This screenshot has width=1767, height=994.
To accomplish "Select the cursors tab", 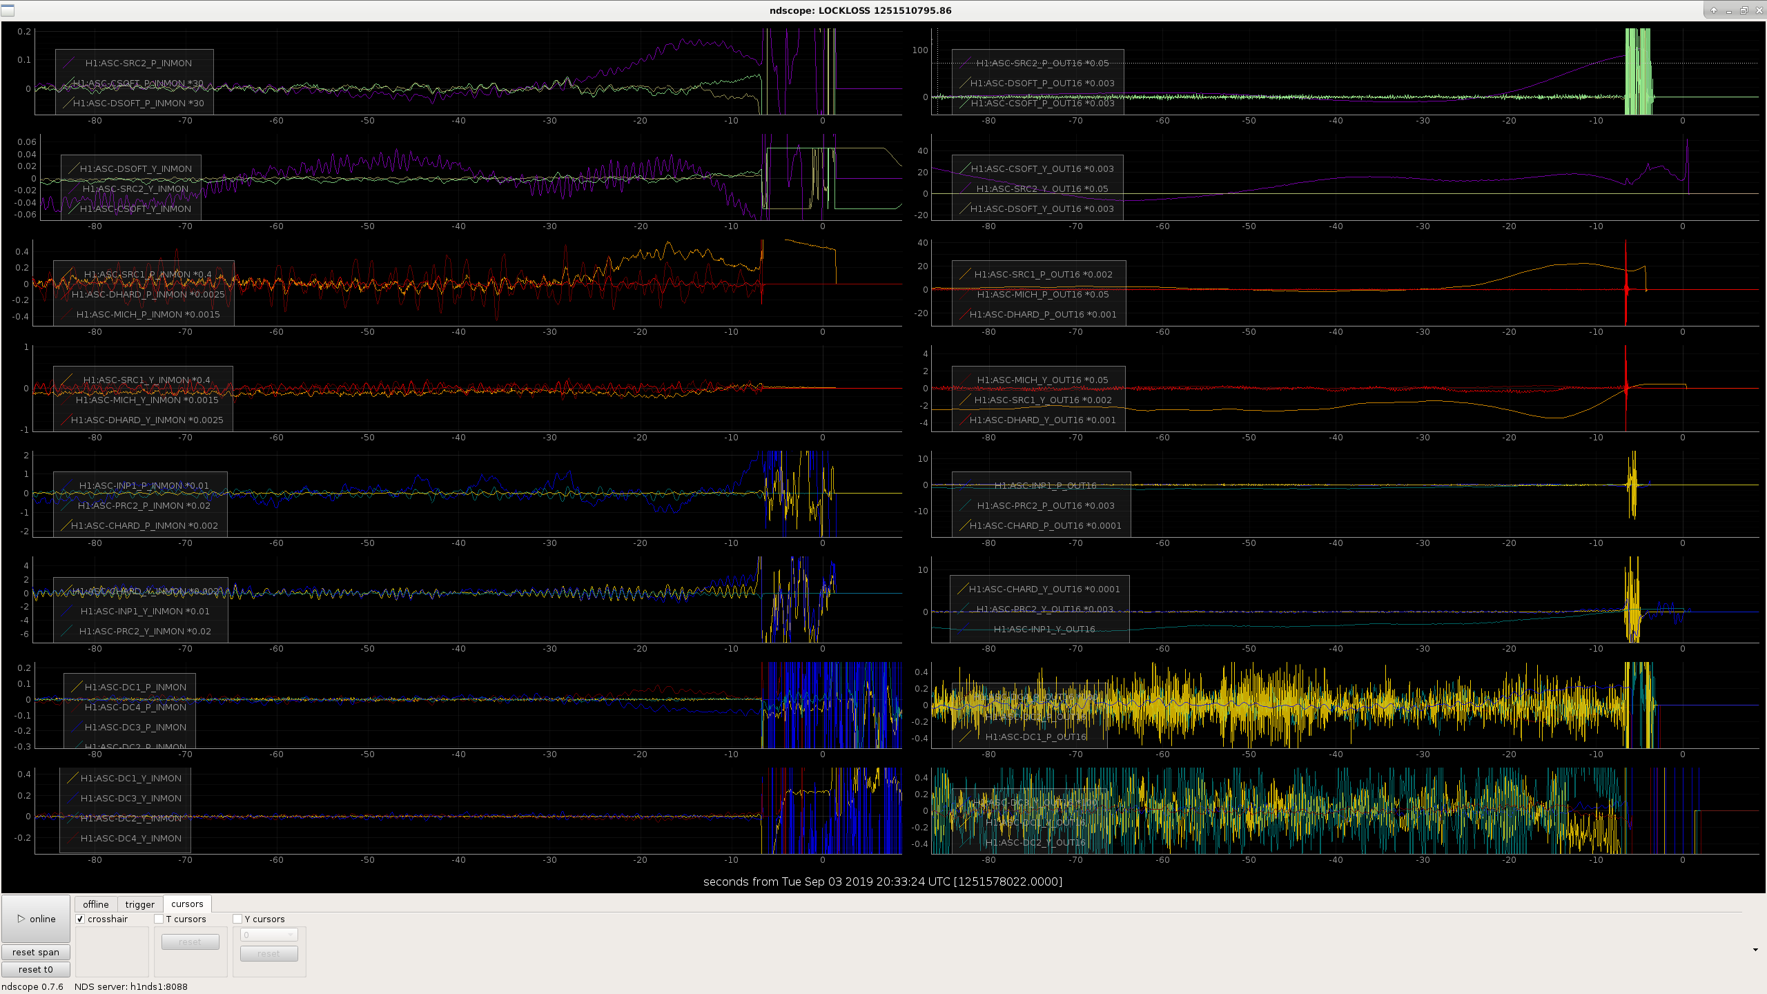I will click(187, 904).
